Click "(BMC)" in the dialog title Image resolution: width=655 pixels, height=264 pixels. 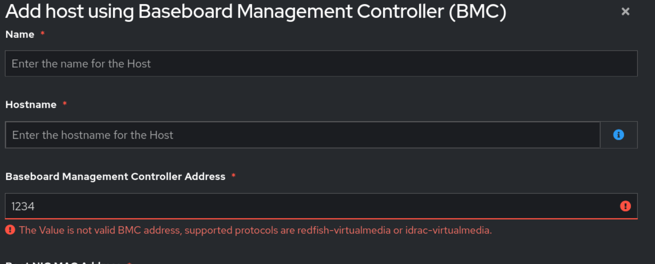477,12
